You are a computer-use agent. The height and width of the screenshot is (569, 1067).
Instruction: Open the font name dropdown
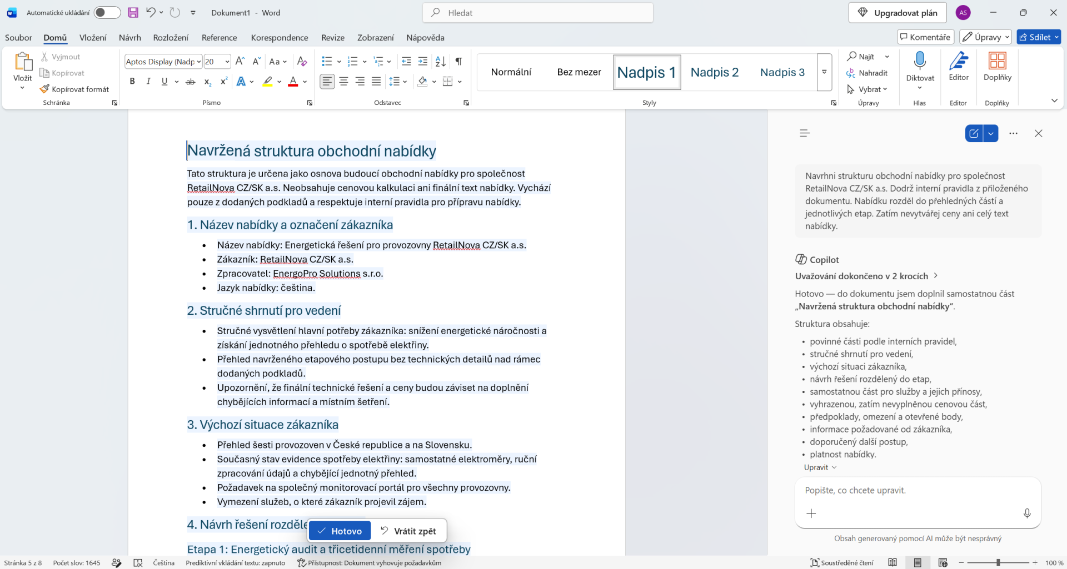pyautogui.click(x=198, y=62)
